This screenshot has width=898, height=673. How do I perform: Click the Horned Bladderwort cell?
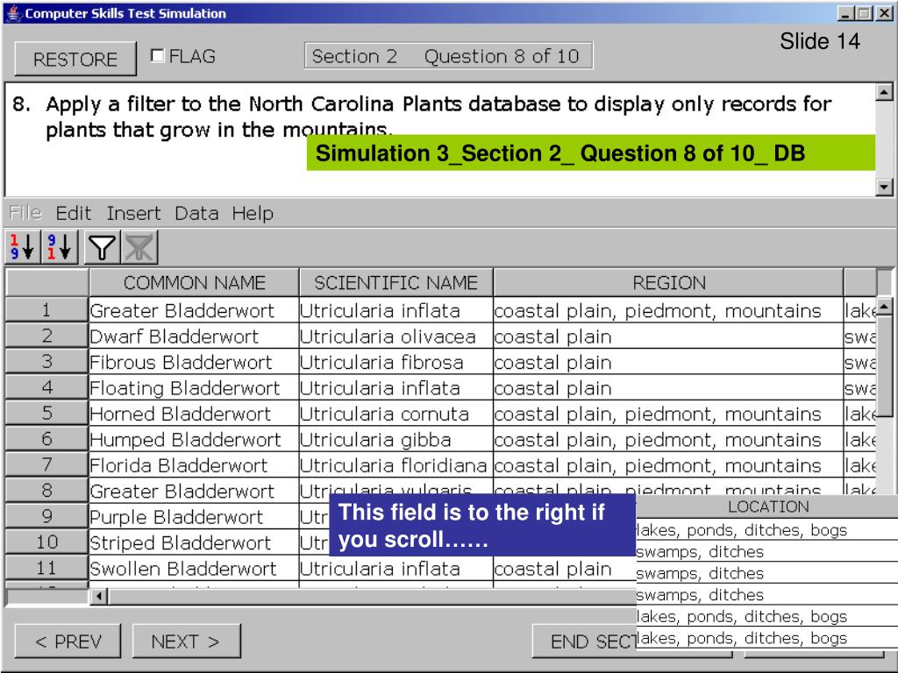tap(194, 414)
